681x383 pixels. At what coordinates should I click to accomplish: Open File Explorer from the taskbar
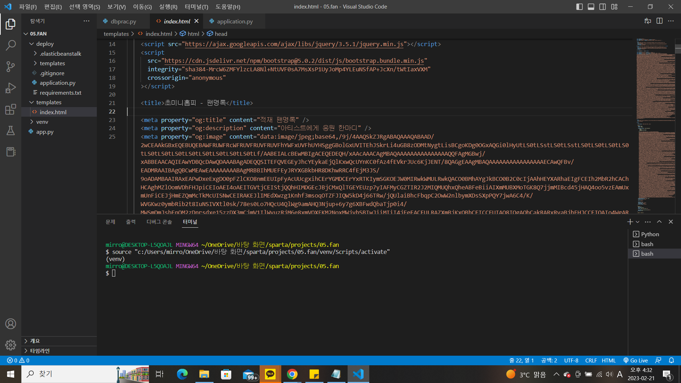[204, 374]
